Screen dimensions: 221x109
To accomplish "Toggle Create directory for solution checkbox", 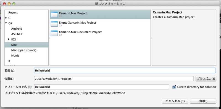I will coord(174,87).
